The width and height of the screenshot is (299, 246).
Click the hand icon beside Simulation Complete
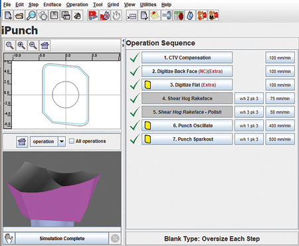click(9, 238)
